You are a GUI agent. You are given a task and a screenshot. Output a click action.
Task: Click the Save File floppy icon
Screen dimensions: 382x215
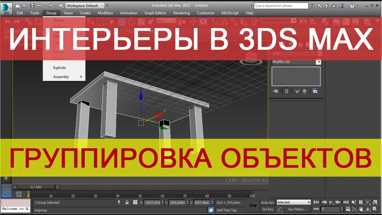pos(32,5)
